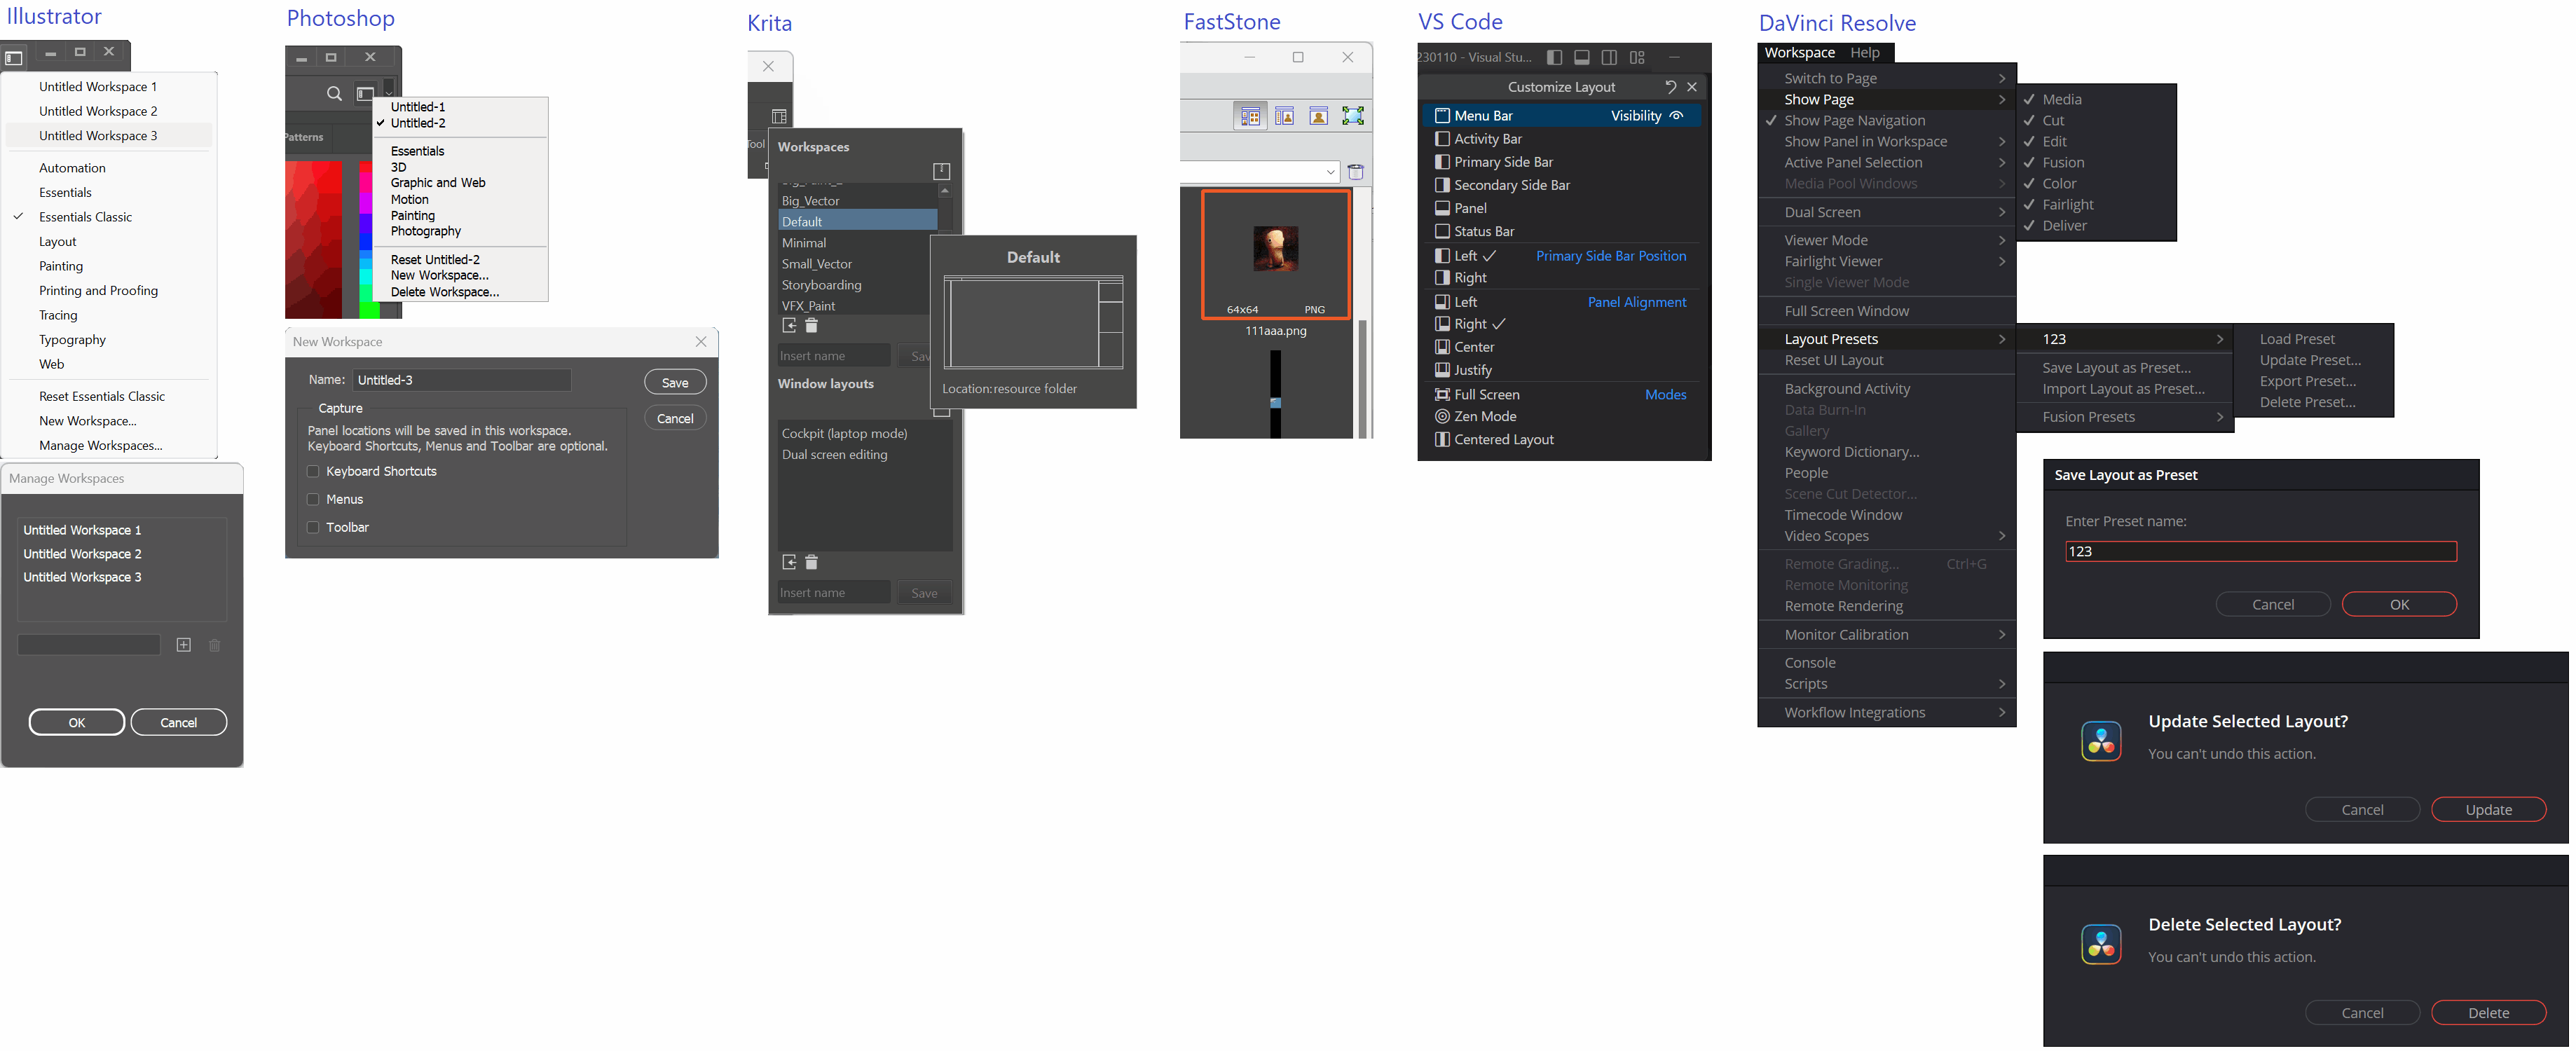Image resolution: width=2576 pixels, height=1051 pixels.
Task: Check the Toolbar checkbox
Action: pyautogui.click(x=313, y=527)
